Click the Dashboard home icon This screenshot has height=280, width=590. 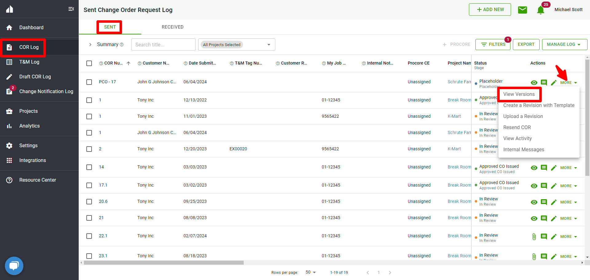click(9, 28)
